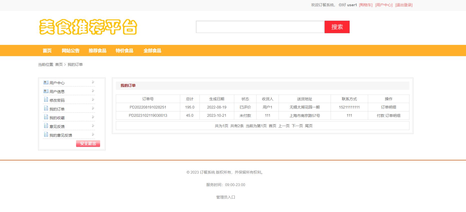Click the 退出登录 link
Viewport: 466px width, 212px height.
coord(404,5)
